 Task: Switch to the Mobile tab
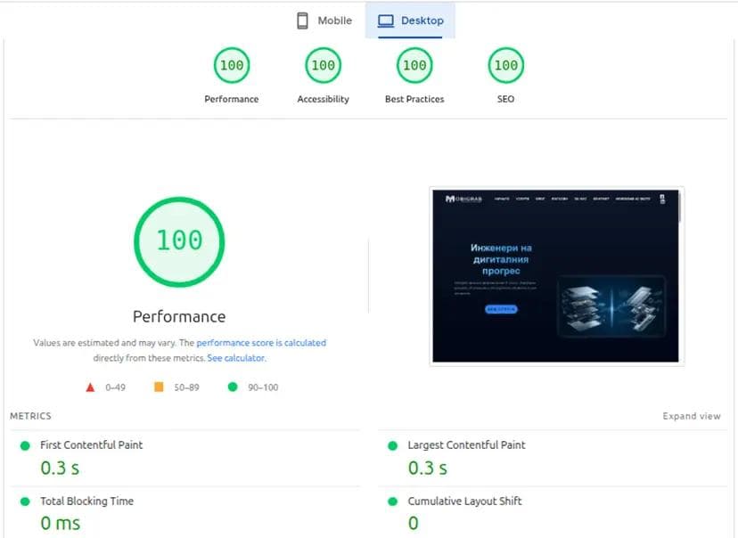(324, 20)
